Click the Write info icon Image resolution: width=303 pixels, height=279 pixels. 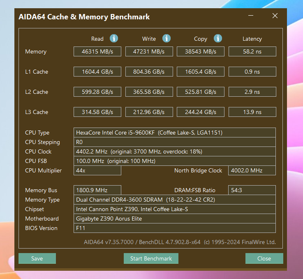(x=167, y=38)
